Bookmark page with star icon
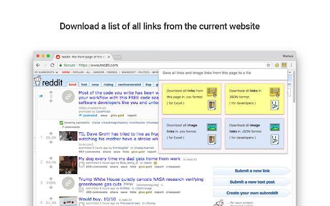Viewport: 330px width, 206px height. tap(268, 65)
